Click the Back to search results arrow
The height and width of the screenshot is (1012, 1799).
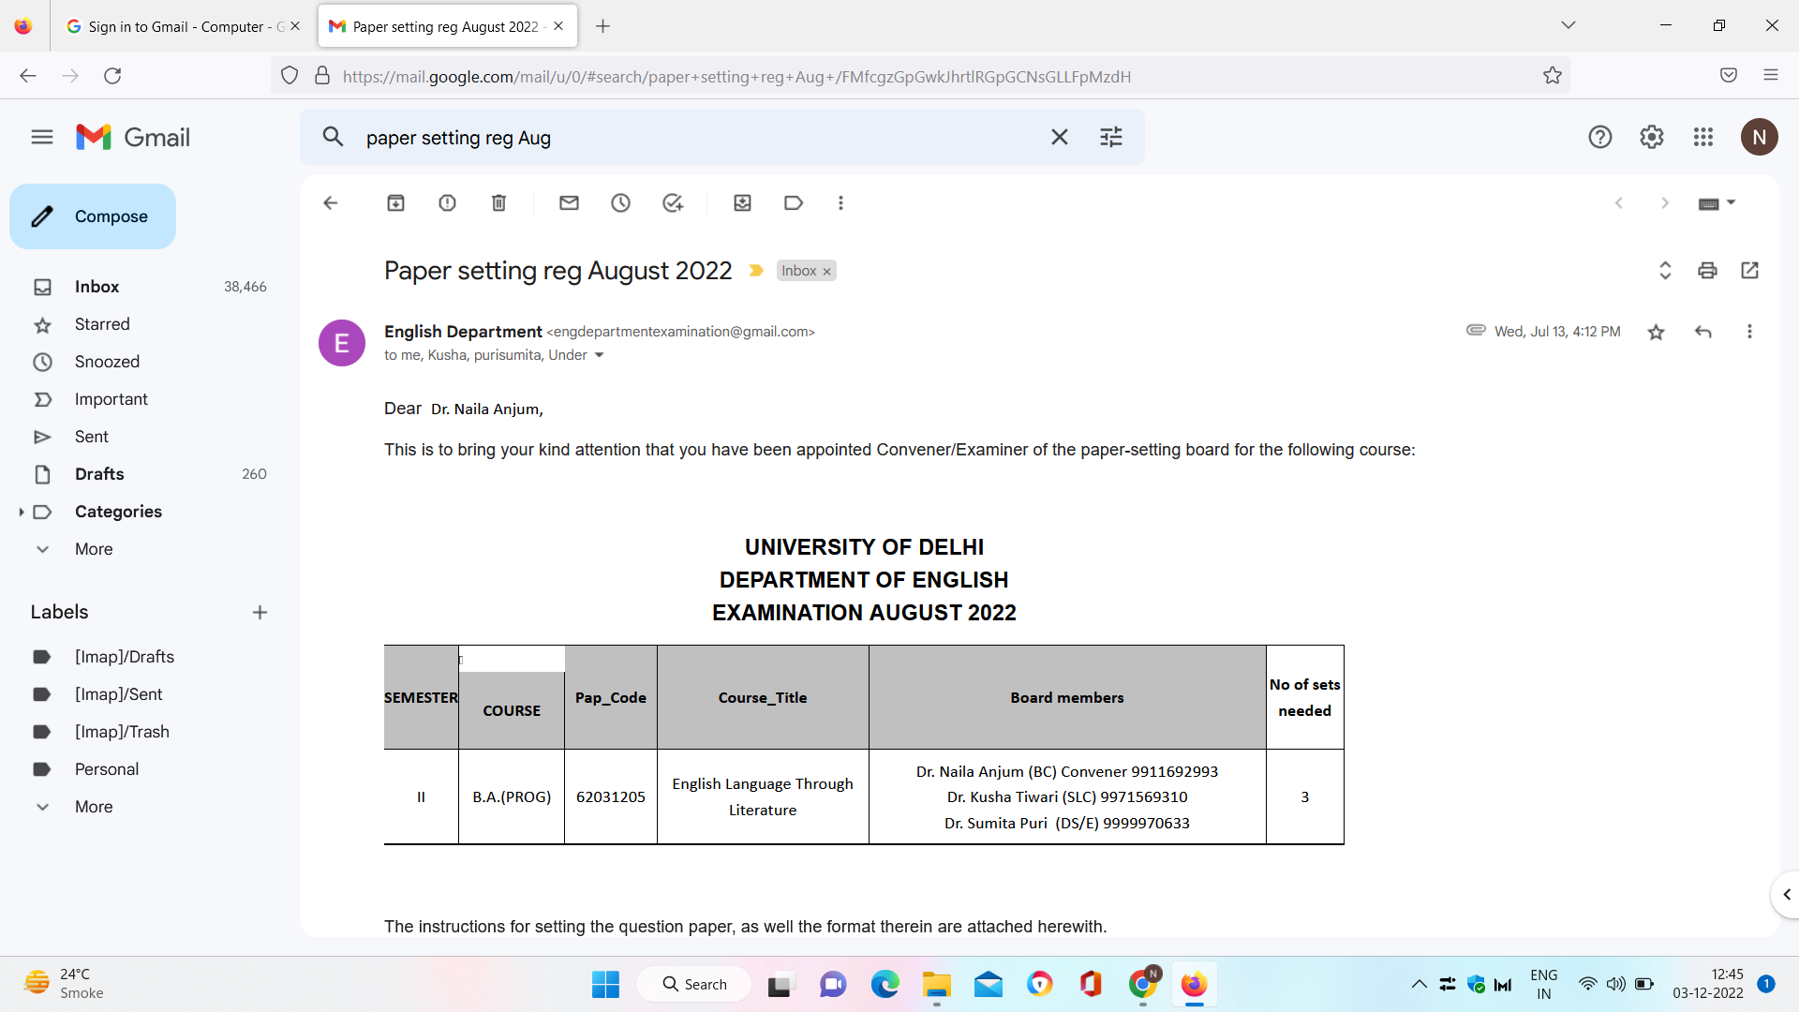tap(330, 203)
